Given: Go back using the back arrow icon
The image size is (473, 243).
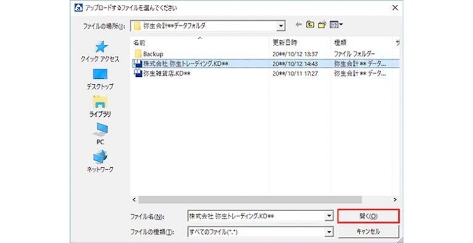Looking at the screenshot, I should (298, 25).
